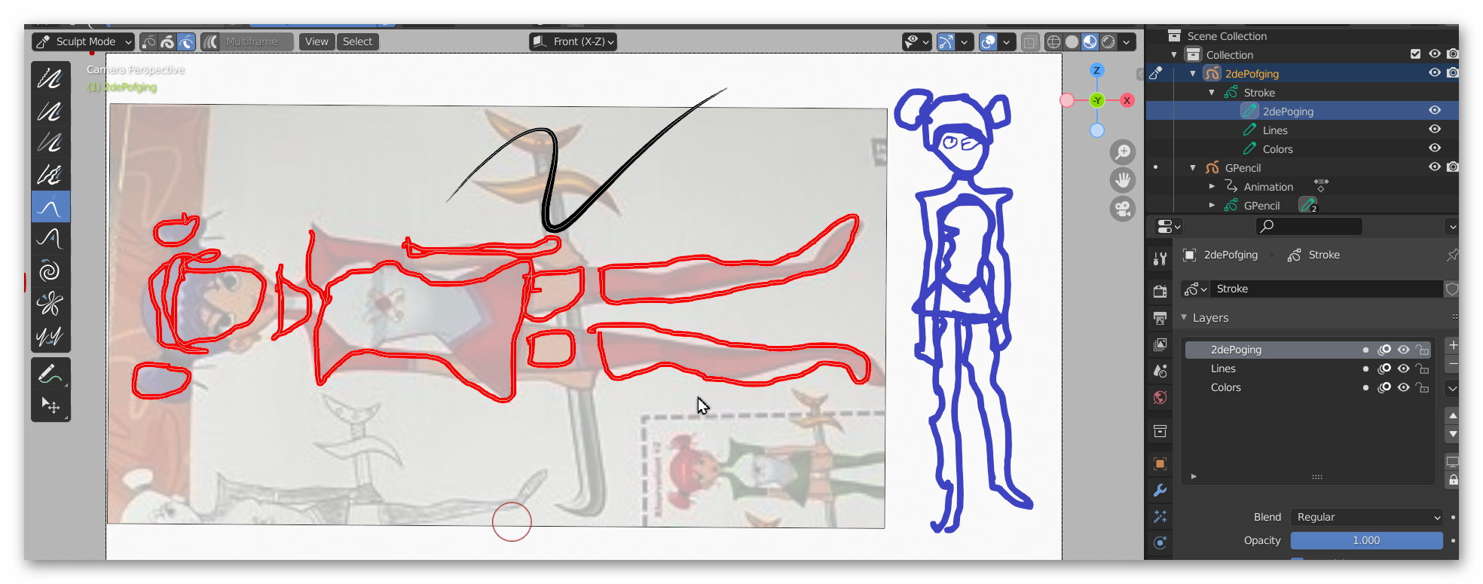Select the Pinch sculpt tool

pos(50,303)
